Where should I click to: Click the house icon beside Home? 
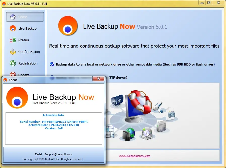13,17
